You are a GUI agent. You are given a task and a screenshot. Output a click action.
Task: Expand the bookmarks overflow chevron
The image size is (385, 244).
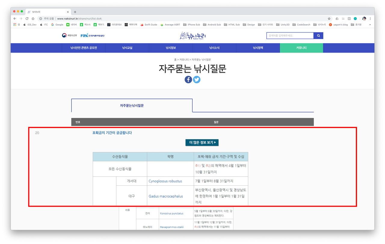371,25
